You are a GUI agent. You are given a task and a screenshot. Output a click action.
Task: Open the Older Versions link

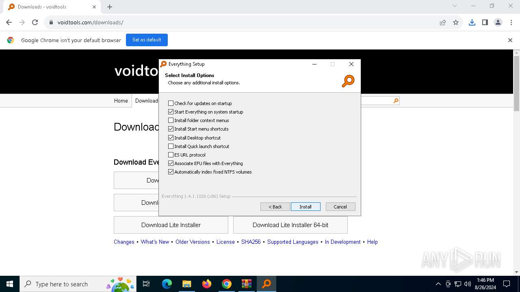coord(193,242)
